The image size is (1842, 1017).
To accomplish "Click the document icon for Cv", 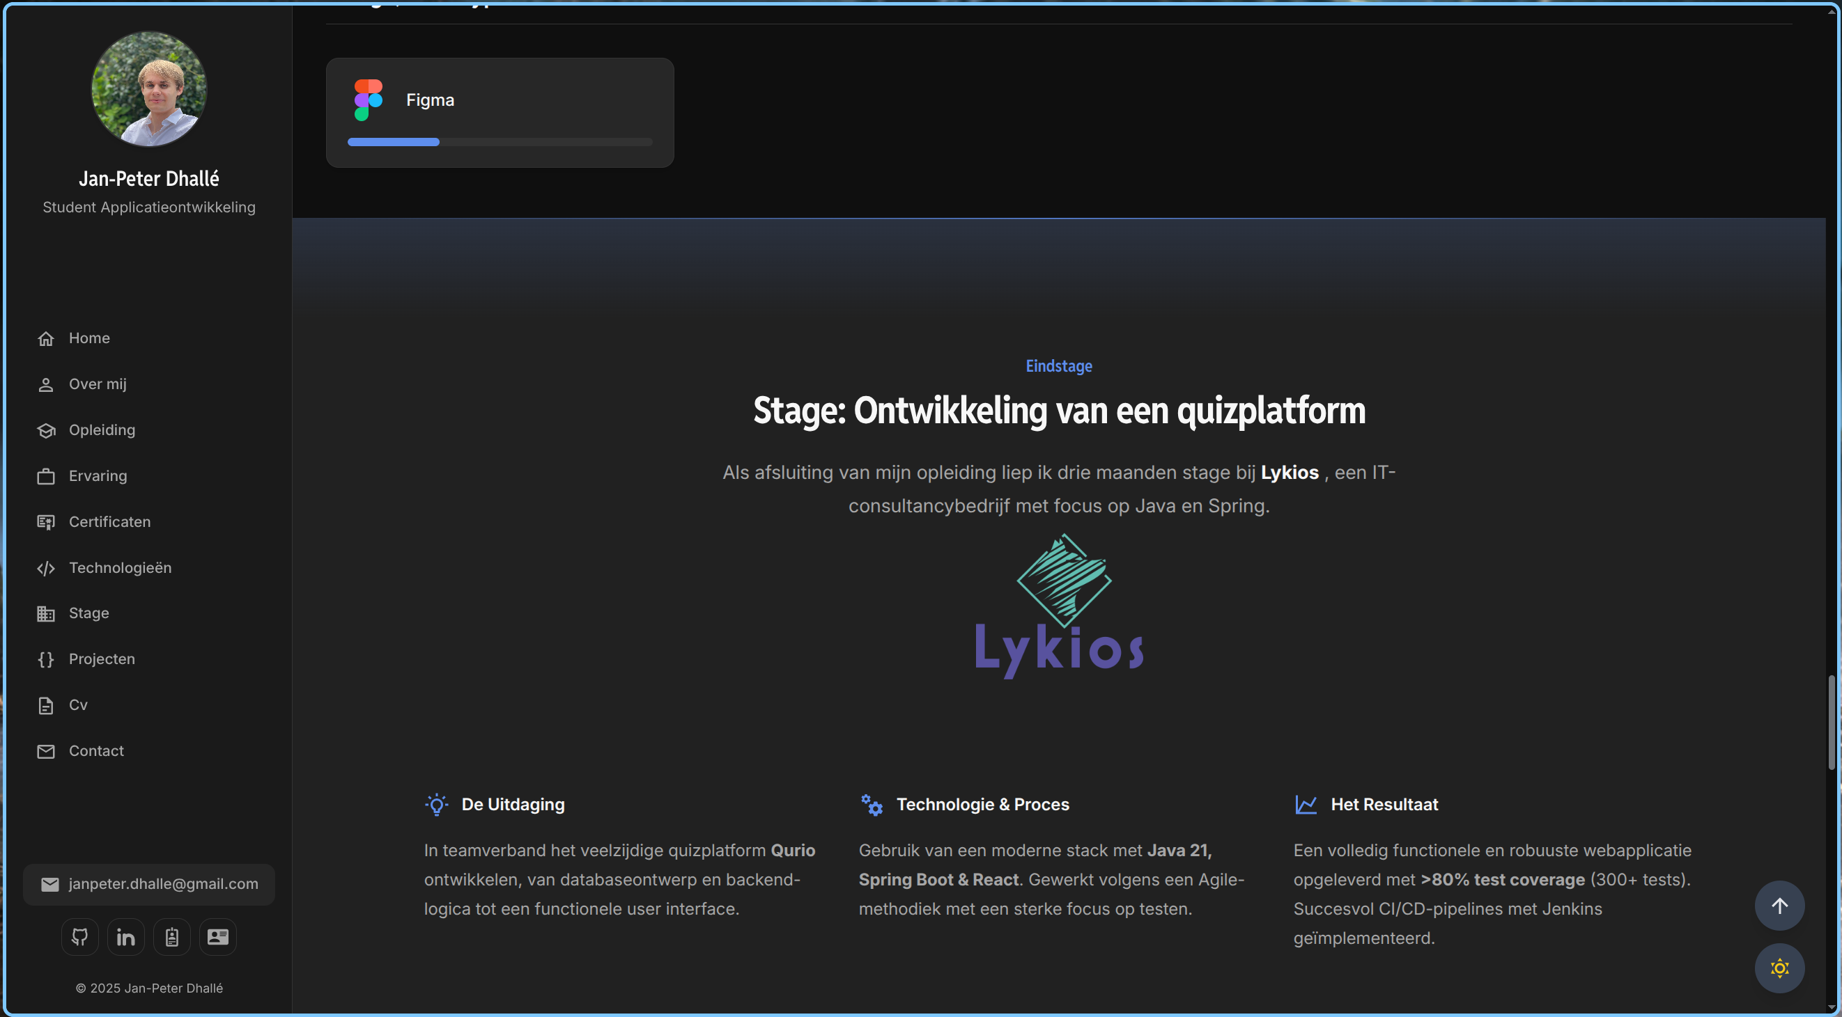I will (x=46, y=705).
